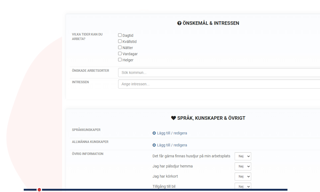Image resolution: width=320 pixels, height=192 pixels.
Task: Open Lägg till / redigera for Språkkunskaper
Action: click(x=172, y=133)
